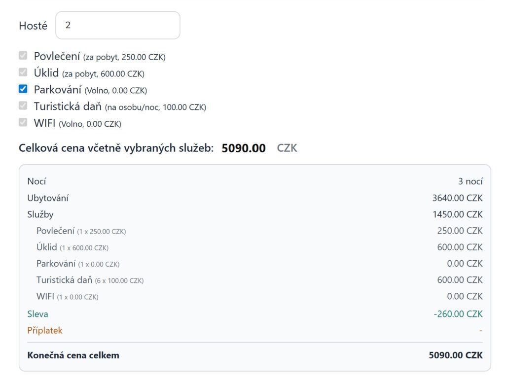
Task: Click the Konečná cena celkem label
Action: [x=73, y=355]
